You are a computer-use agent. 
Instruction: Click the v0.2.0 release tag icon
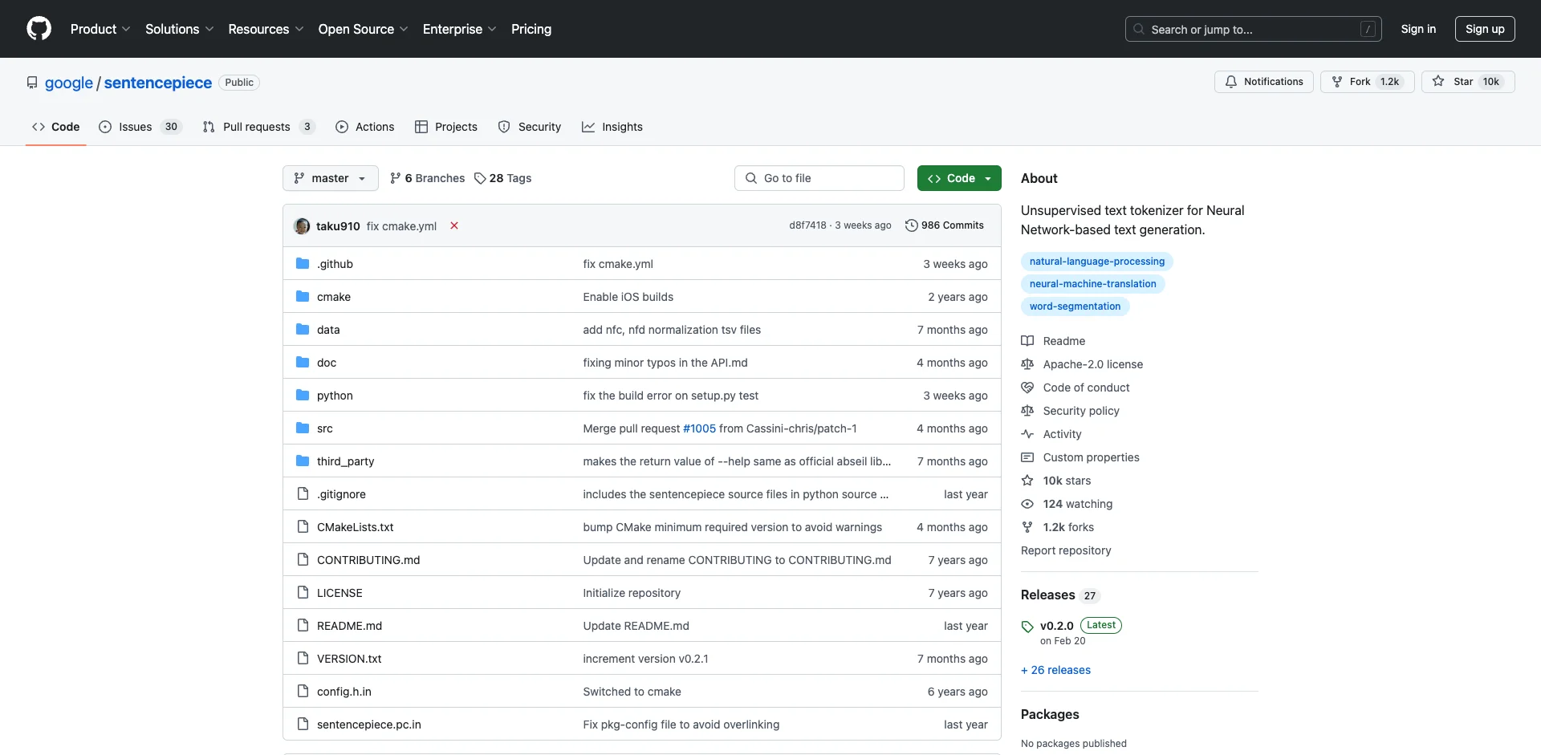pos(1027,627)
